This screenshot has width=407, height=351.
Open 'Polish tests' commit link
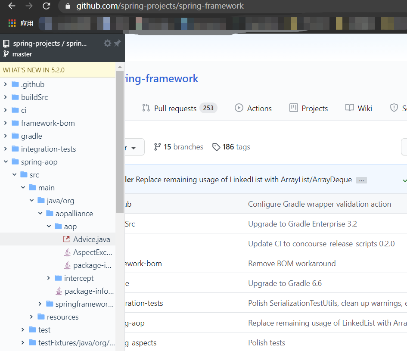click(267, 343)
